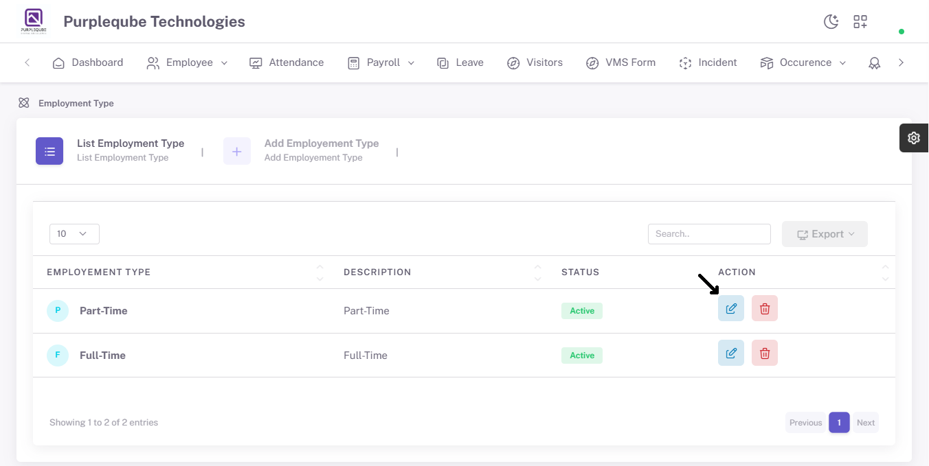Viewport: 929px width, 466px height.
Task: Click Purpleqube Technologies title
Action: 154,22
